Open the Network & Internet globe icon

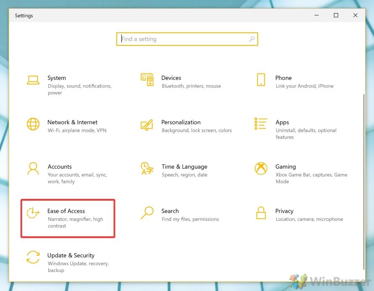click(x=33, y=124)
